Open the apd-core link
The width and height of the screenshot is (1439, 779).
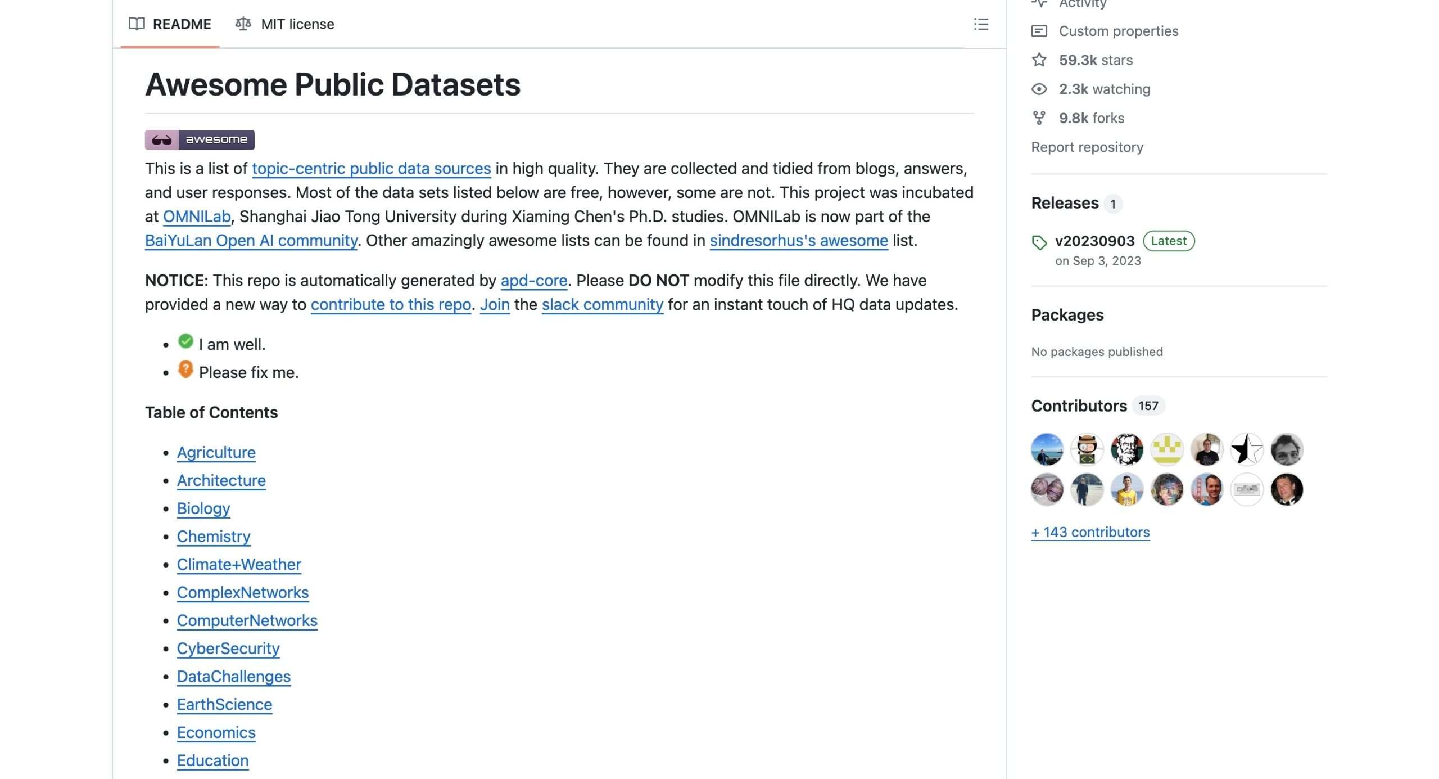pos(533,280)
